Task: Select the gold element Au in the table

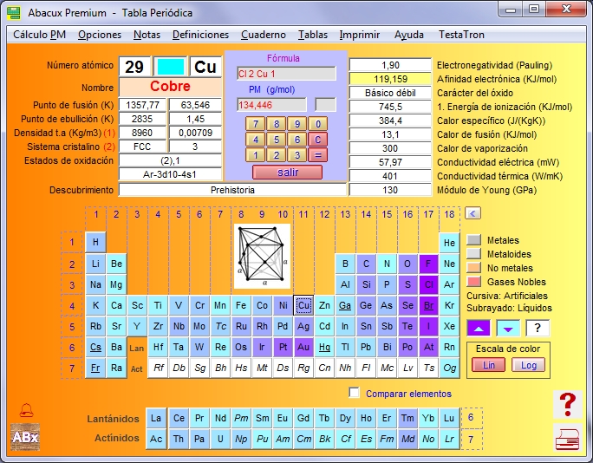Action: pyautogui.click(x=303, y=347)
